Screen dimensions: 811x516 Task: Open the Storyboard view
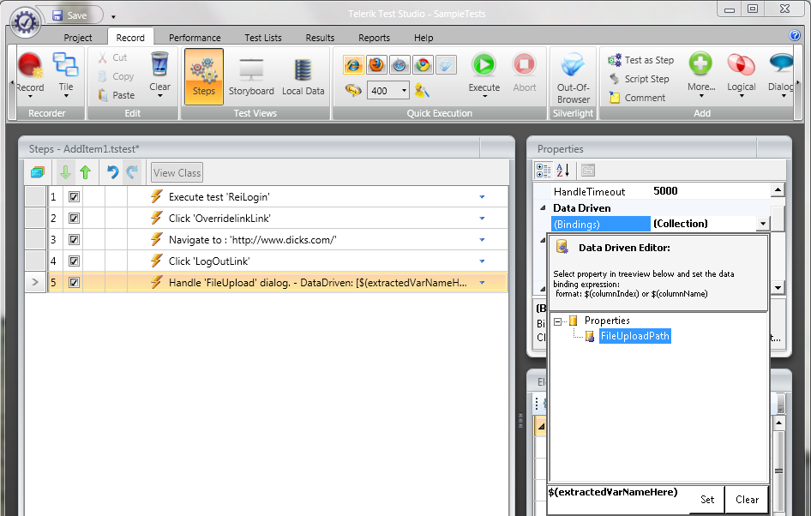point(251,76)
